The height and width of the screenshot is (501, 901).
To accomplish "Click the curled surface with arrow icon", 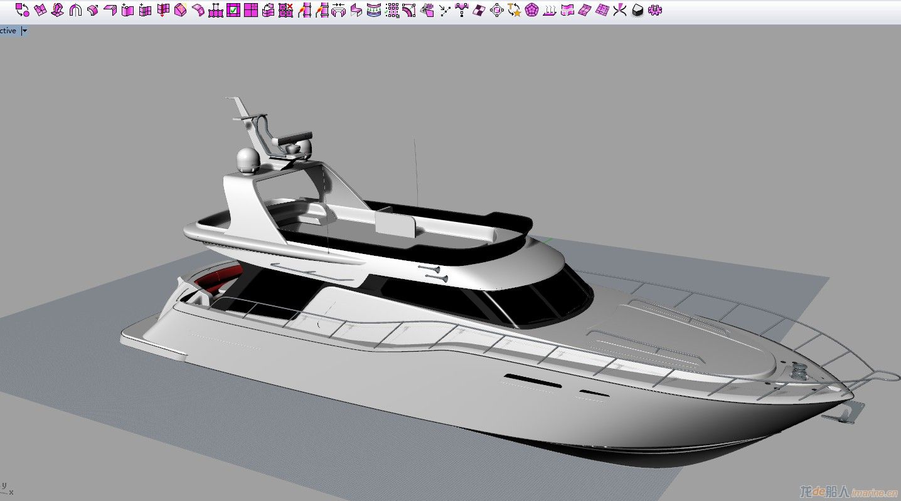I will pos(198,10).
